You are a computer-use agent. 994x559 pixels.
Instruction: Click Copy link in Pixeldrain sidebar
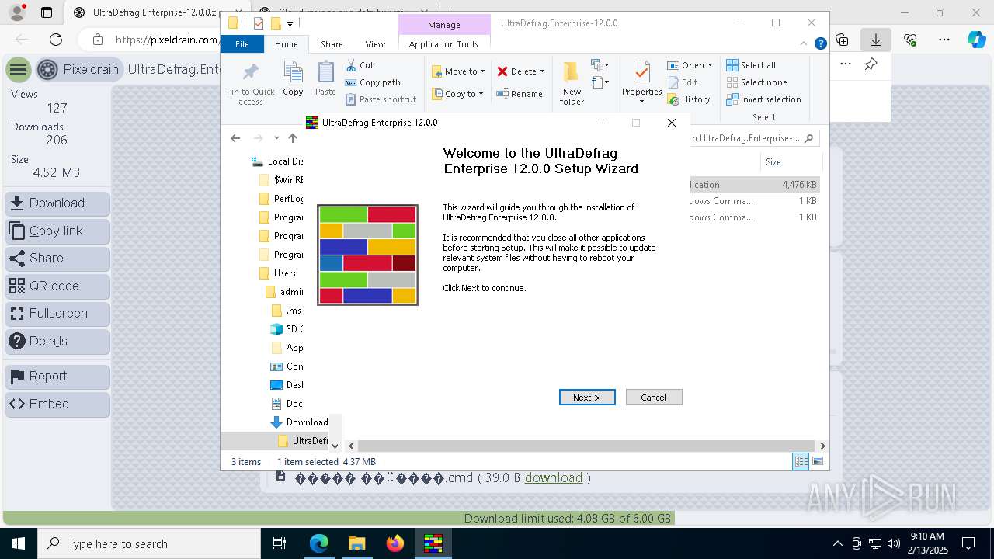pos(57,231)
